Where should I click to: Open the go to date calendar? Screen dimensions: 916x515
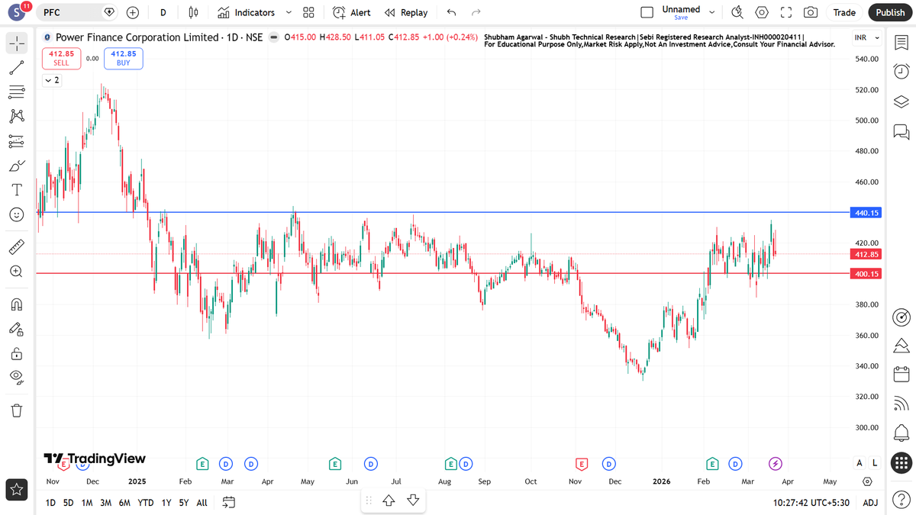point(228,502)
